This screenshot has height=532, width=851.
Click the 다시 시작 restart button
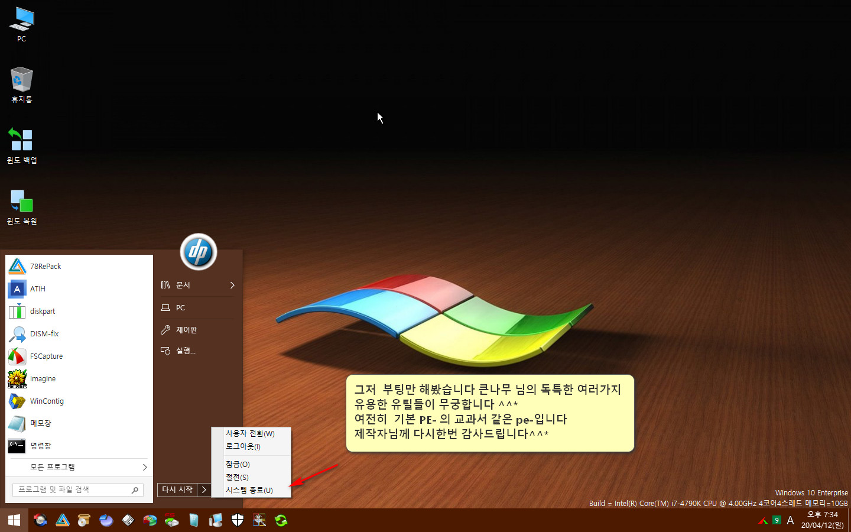coord(177,490)
